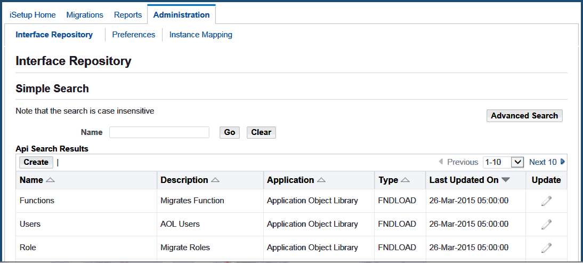This screenshot has height=263, width=583.
Task: Open the Preferences subtab
Action: 134,35
